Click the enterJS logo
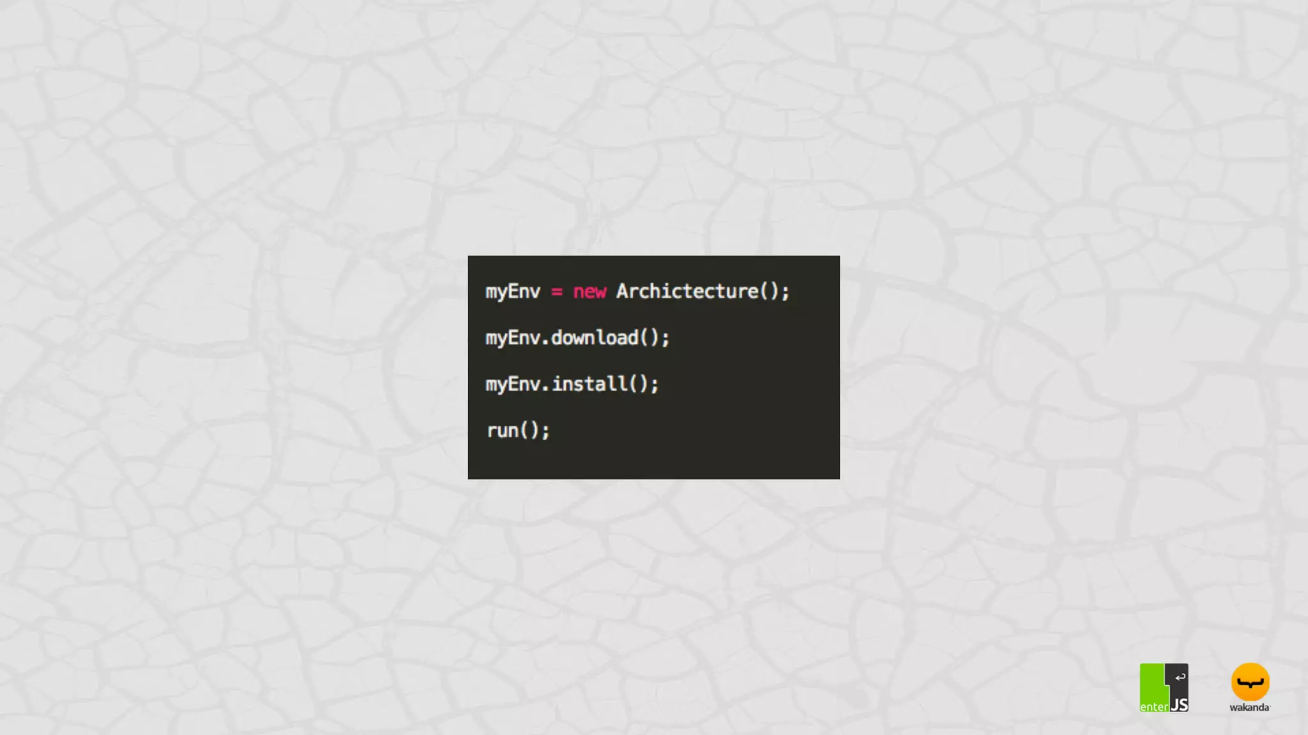The height and width of the screenshot is (735, 1308). click(1164, 688)
